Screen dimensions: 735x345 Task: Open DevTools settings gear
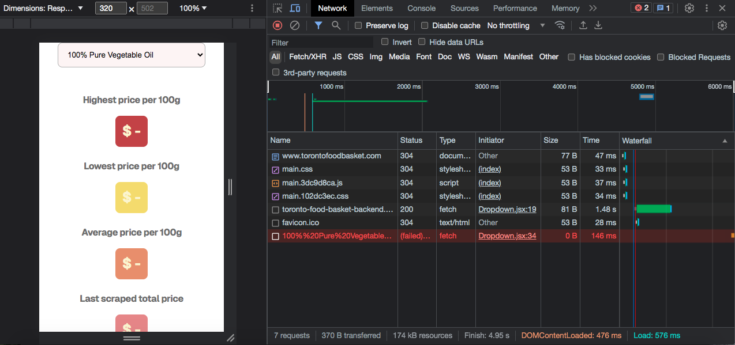690,8
